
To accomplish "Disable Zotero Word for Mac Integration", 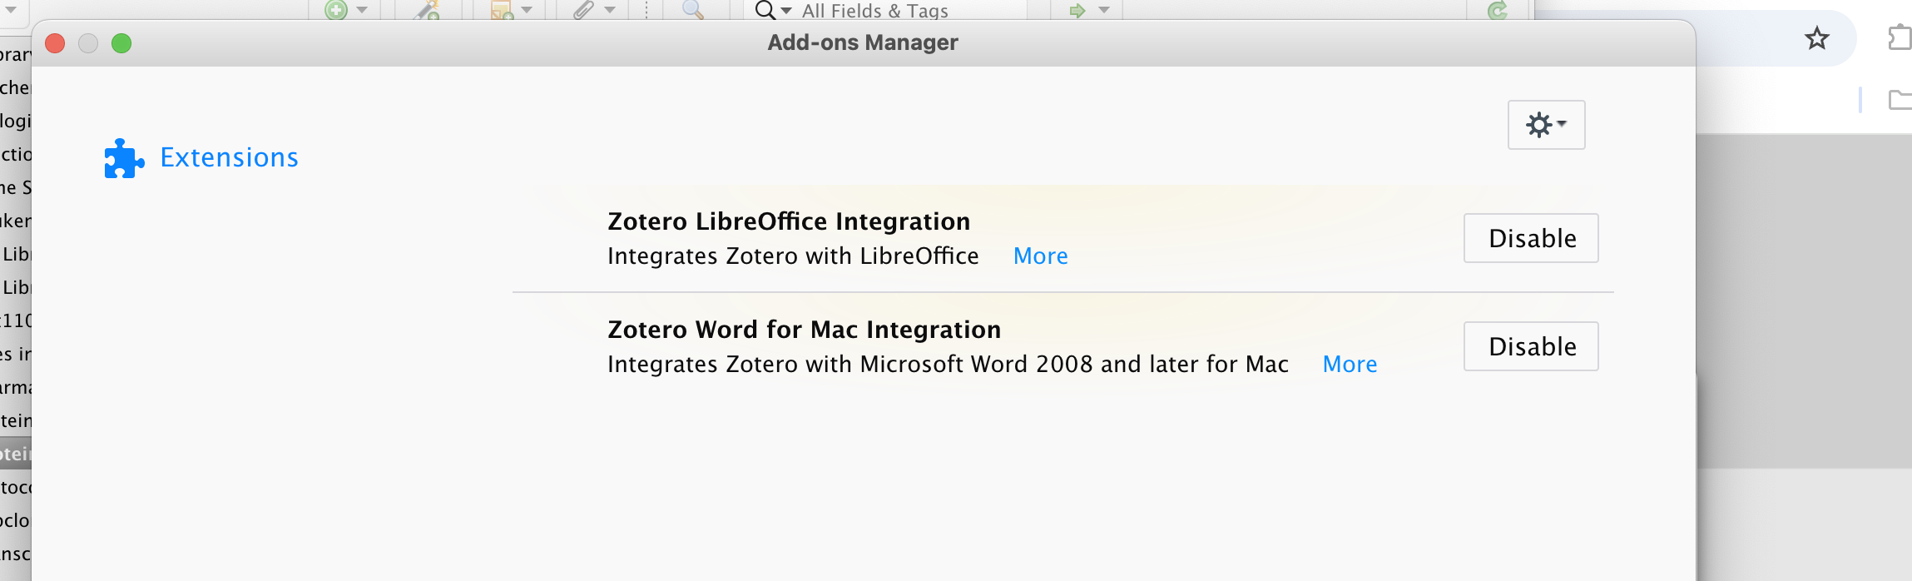I will point(1531,346).
